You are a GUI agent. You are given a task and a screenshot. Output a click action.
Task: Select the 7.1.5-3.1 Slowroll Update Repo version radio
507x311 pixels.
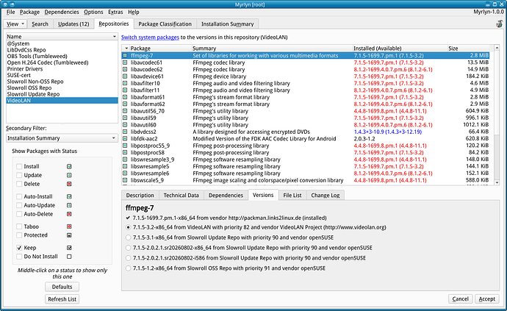[129, 237]
